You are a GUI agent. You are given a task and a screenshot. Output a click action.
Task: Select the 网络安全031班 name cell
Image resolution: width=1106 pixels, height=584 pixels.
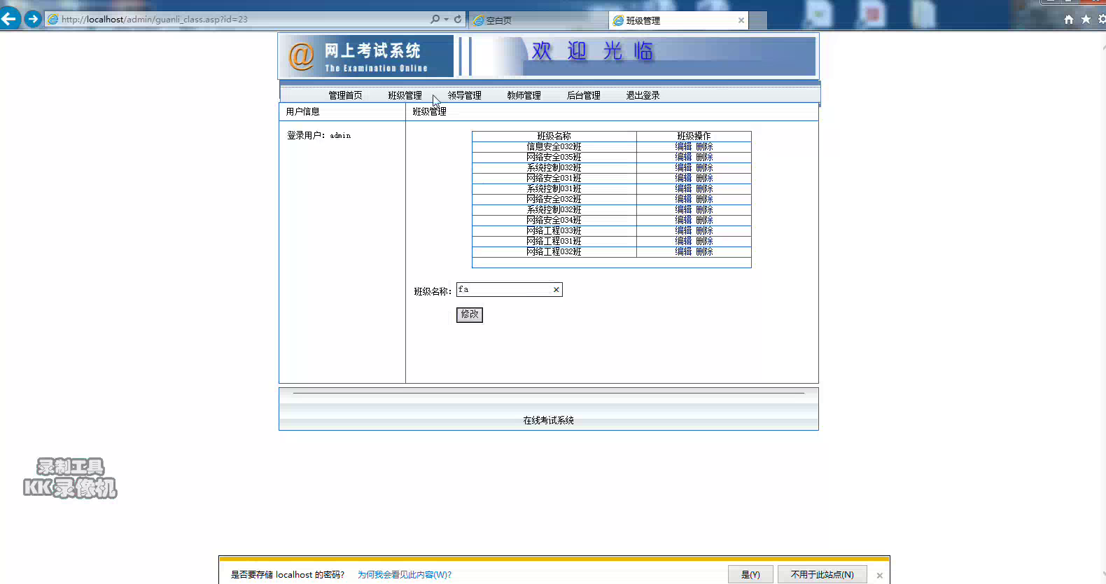554,178
